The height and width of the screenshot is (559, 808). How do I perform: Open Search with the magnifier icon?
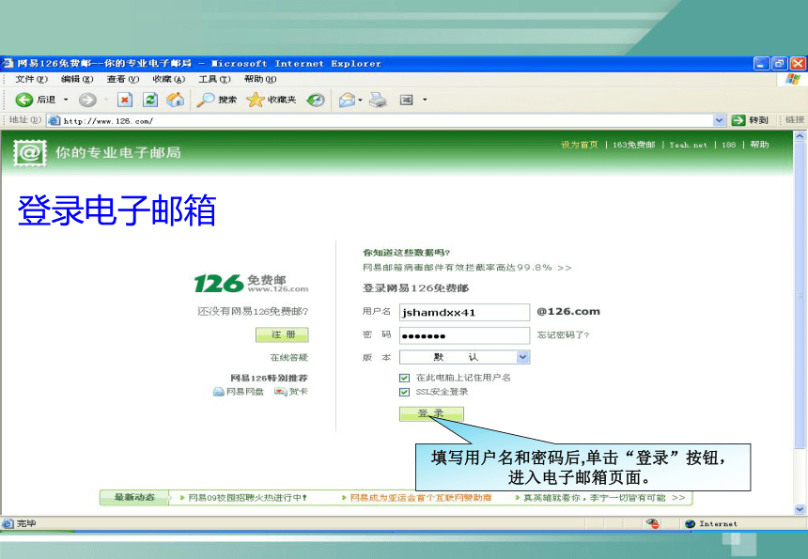[x=206, y=100]
